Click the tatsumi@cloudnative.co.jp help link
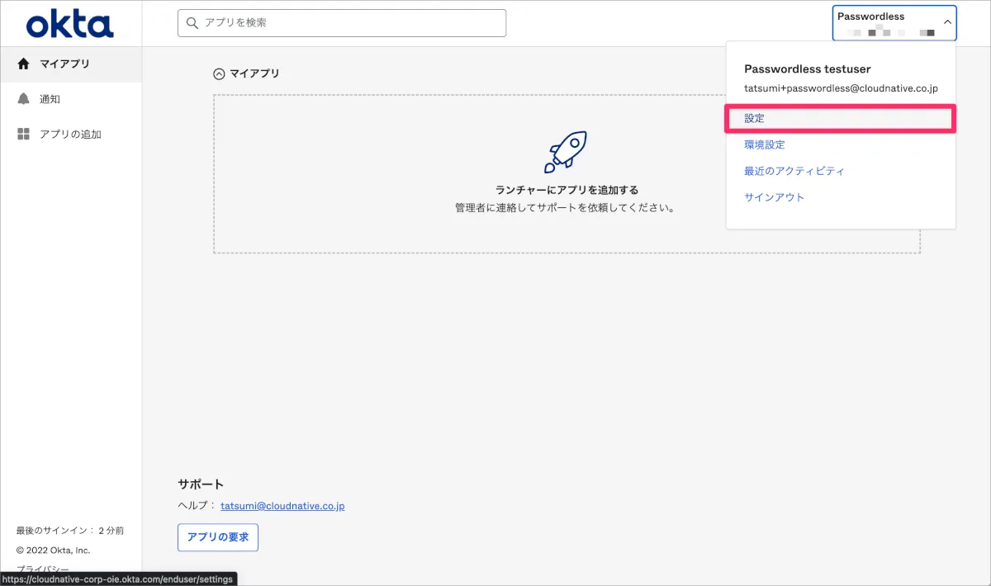Viewport: 991px width, 586px height. coord(282,505)
